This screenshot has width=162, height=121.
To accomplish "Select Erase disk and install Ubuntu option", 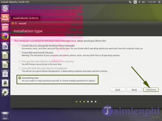I will coord(19,53).
